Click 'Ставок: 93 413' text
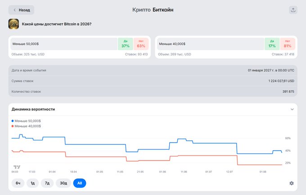Viewport: 306px width, 195px height. point(136,54)
